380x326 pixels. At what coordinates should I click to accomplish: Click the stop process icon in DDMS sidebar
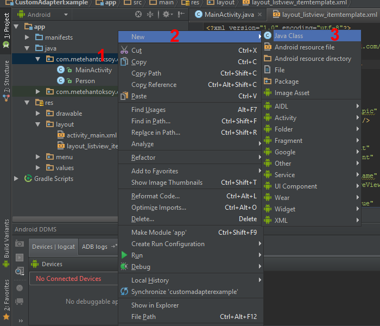pyautogui.click(x=20, y=288)
